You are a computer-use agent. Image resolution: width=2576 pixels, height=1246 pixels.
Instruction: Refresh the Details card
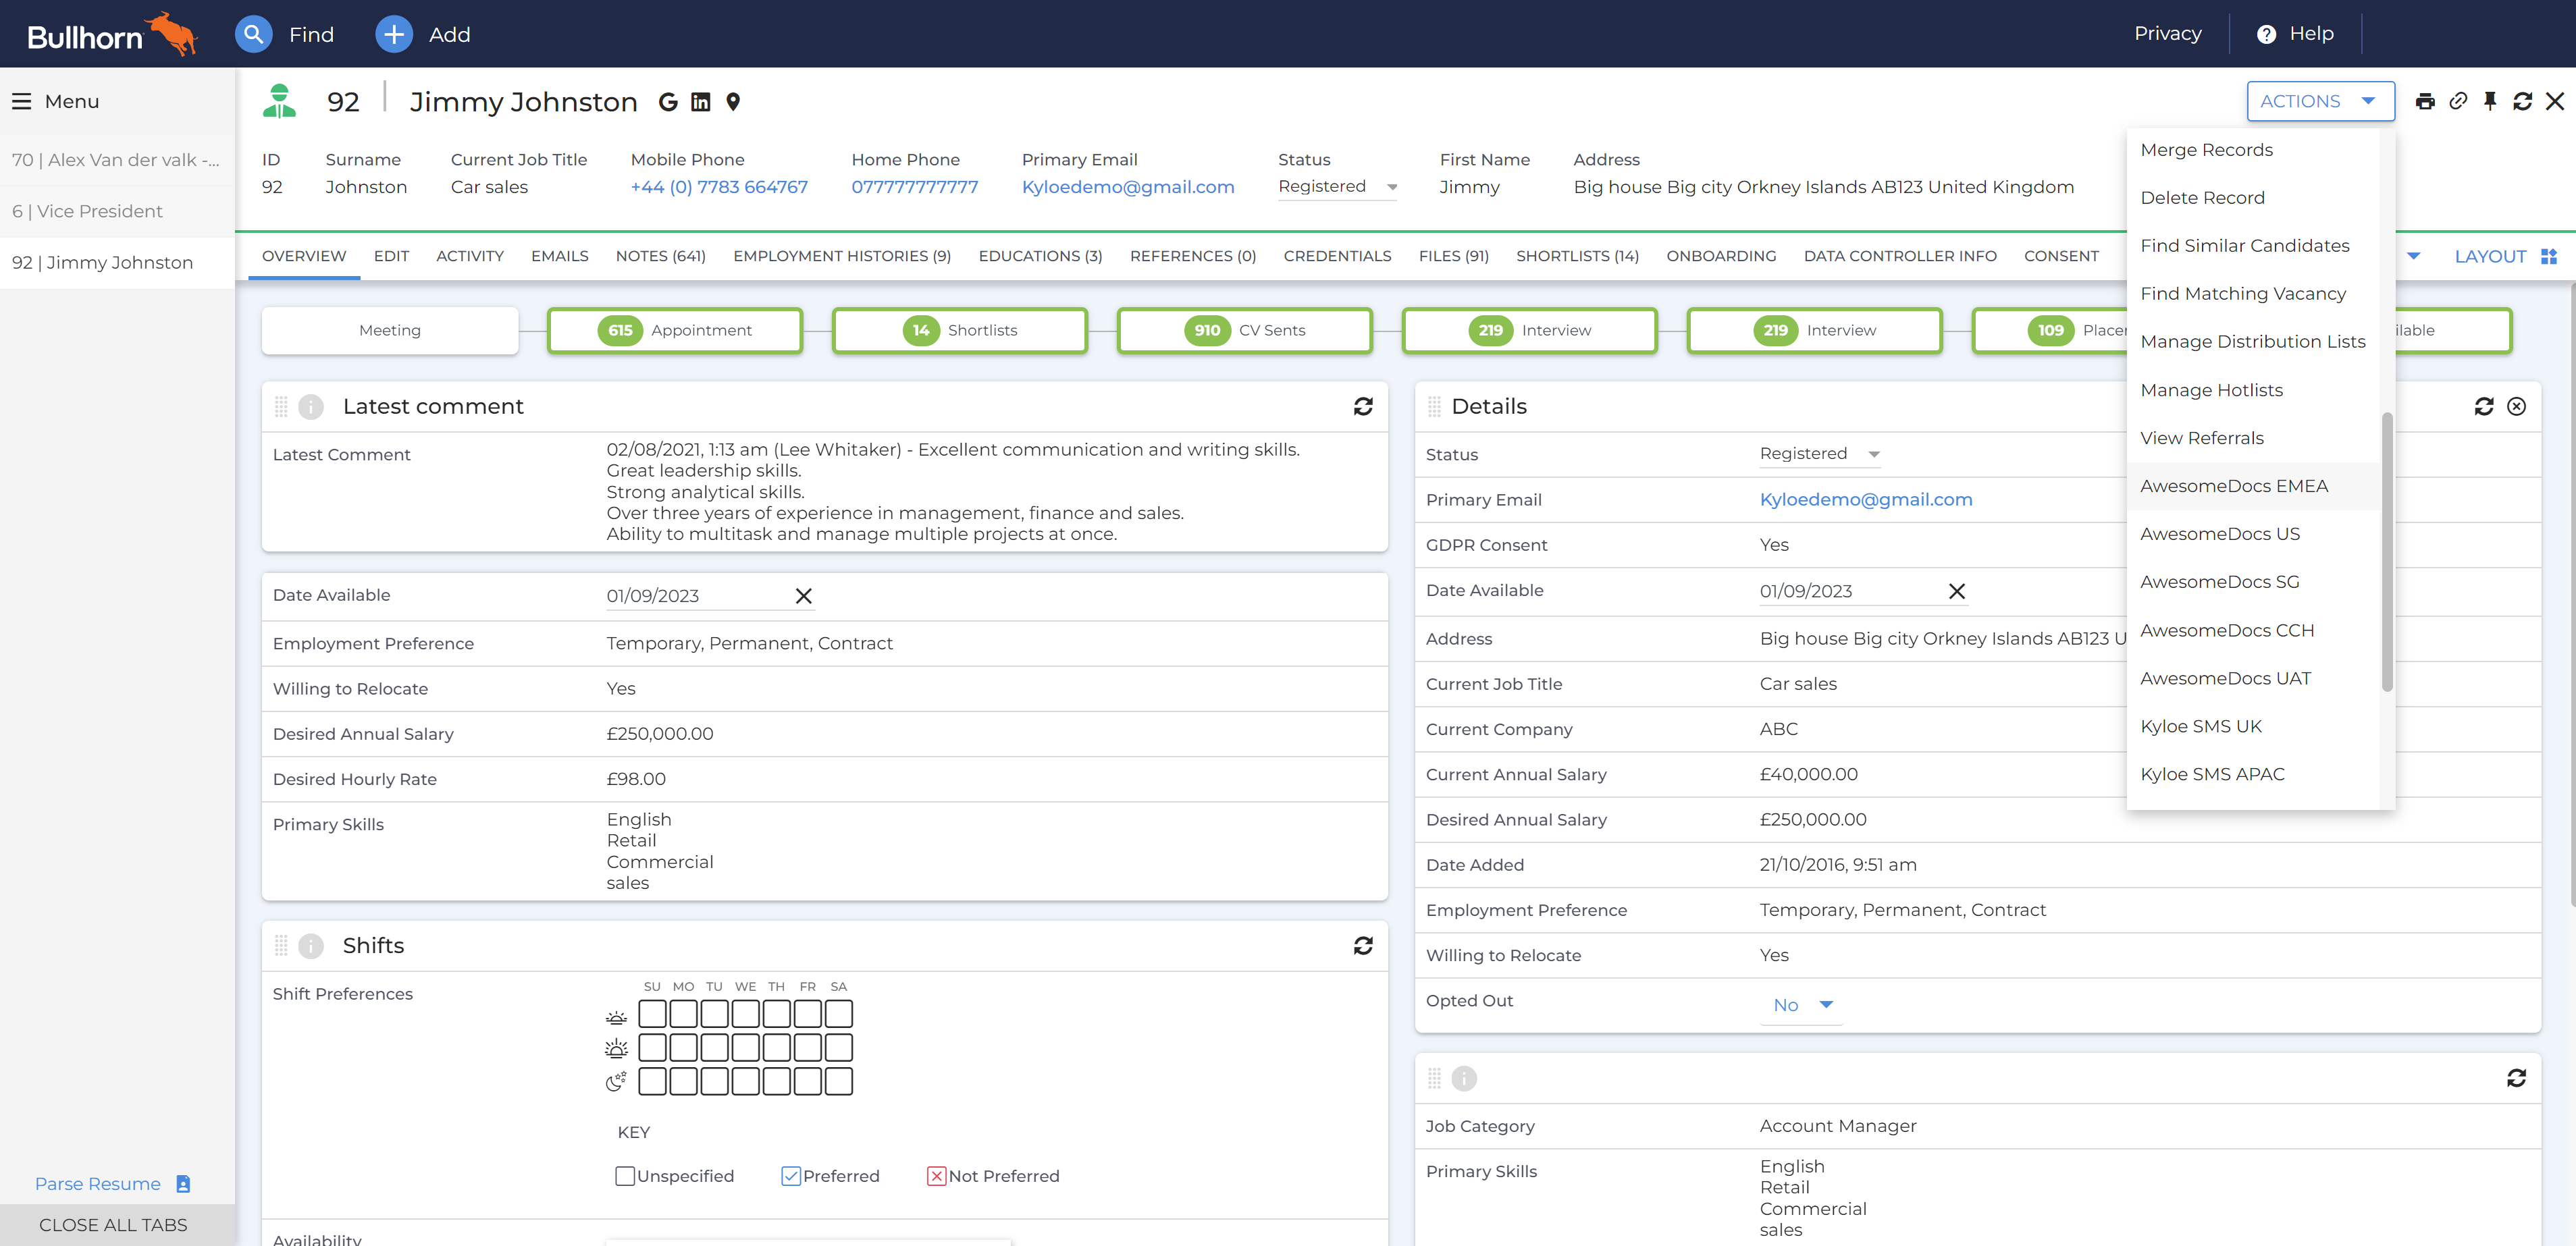point(2484,406)
